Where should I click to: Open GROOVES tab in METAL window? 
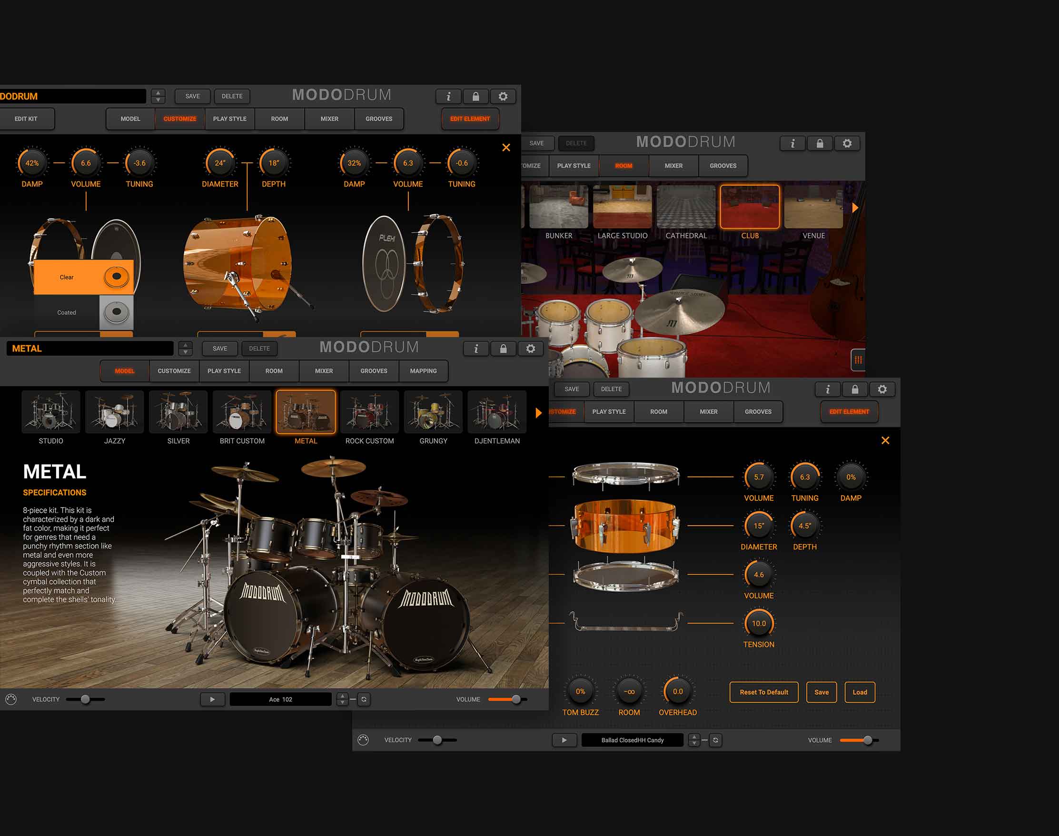(374, 371)
